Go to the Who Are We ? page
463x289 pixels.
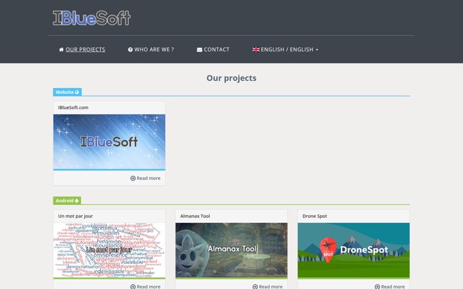coord(151,49)
